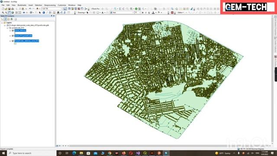The width and height of the screenshot is (277, 156).
Task: Open the Editor Toolbar button next to the scale box
Action: click(x=65, y=9)
